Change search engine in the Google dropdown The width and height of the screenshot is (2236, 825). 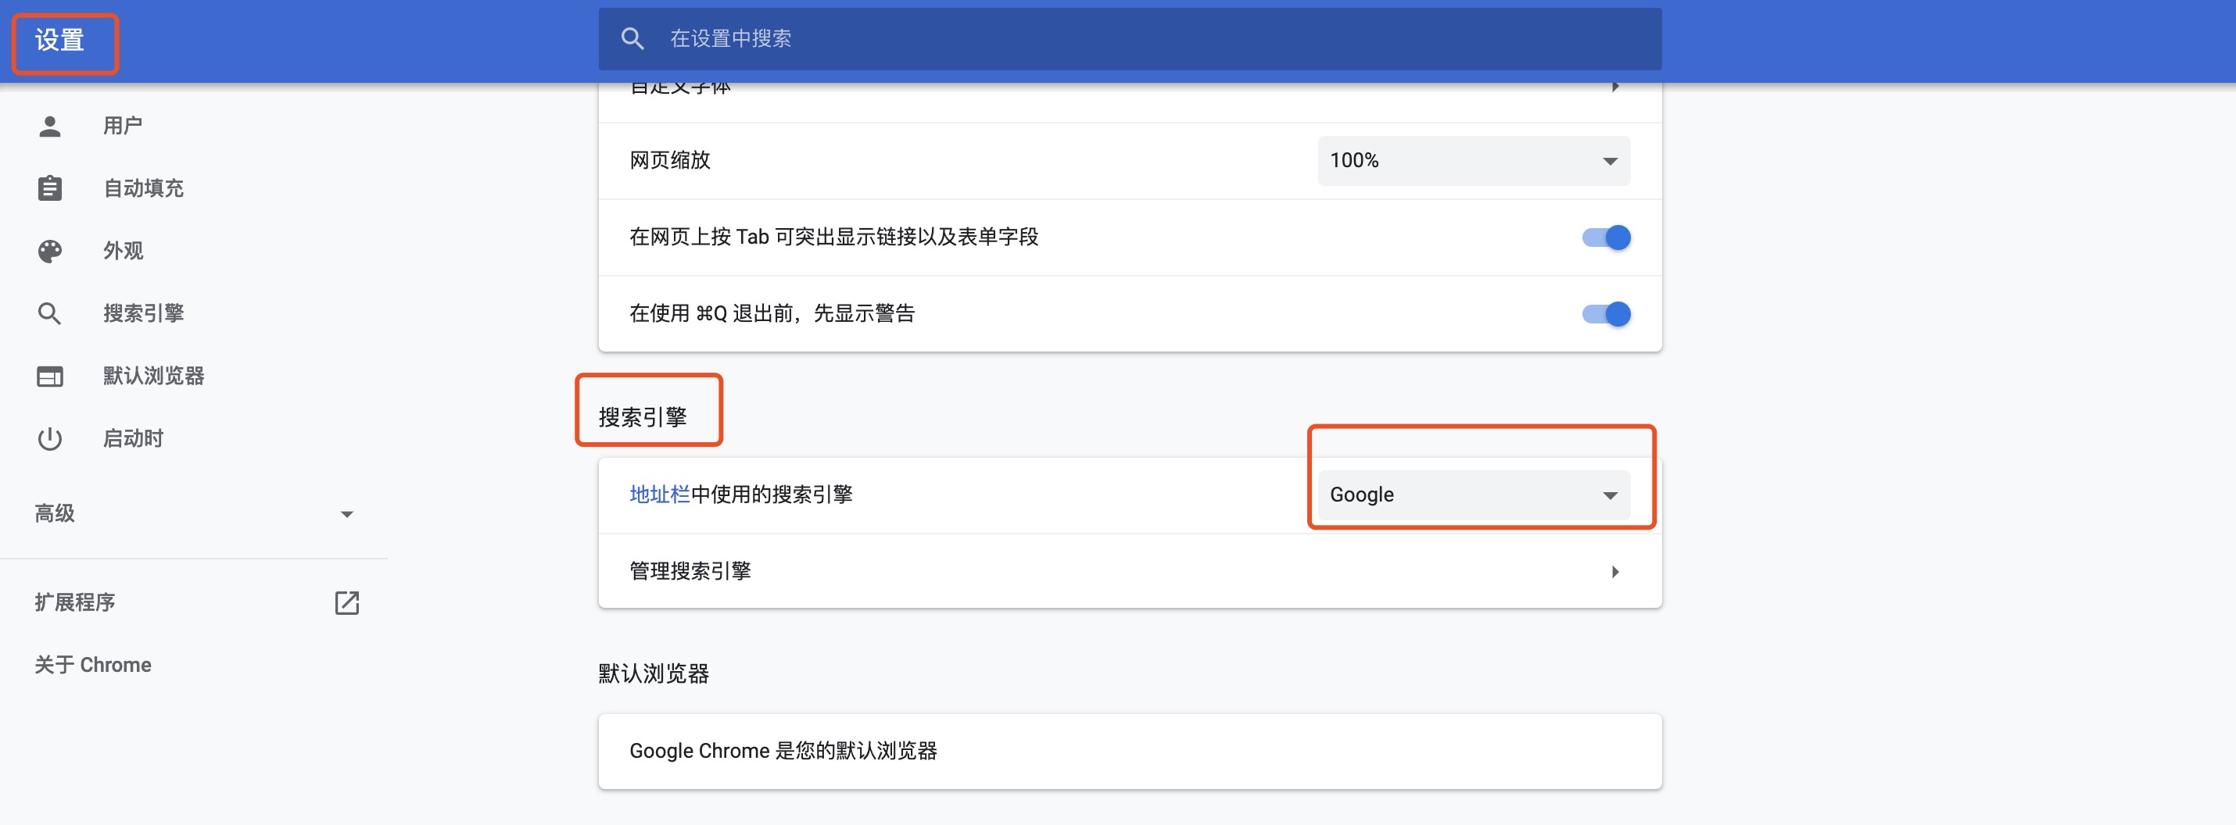click(x=1473, y=495)
